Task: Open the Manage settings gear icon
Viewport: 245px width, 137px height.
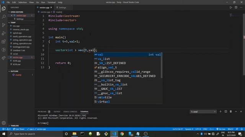Action: (x=3, y=123)
